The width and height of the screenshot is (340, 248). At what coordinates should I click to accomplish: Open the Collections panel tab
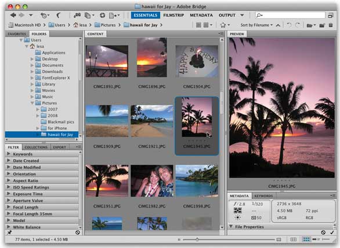pos(36,147)
